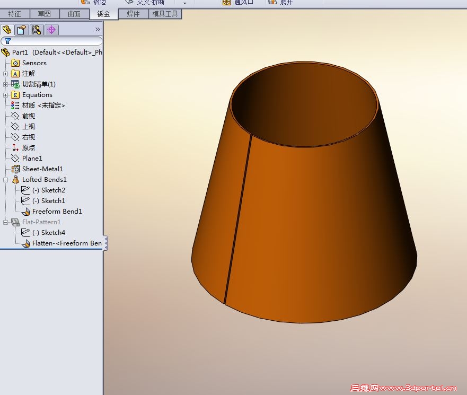Expand the Equations folder node
467x395 pixels.
6,95
